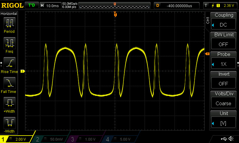Click the T'D trigger status button
239x143 pixels.
[31, 5]
